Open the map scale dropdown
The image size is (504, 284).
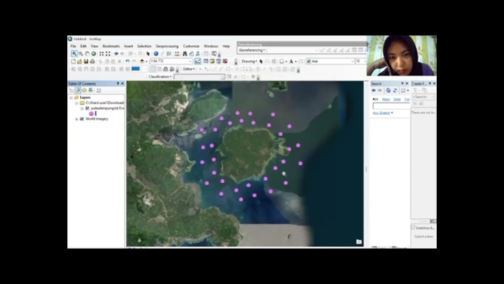pyautogui.click(x=191, y=61)
